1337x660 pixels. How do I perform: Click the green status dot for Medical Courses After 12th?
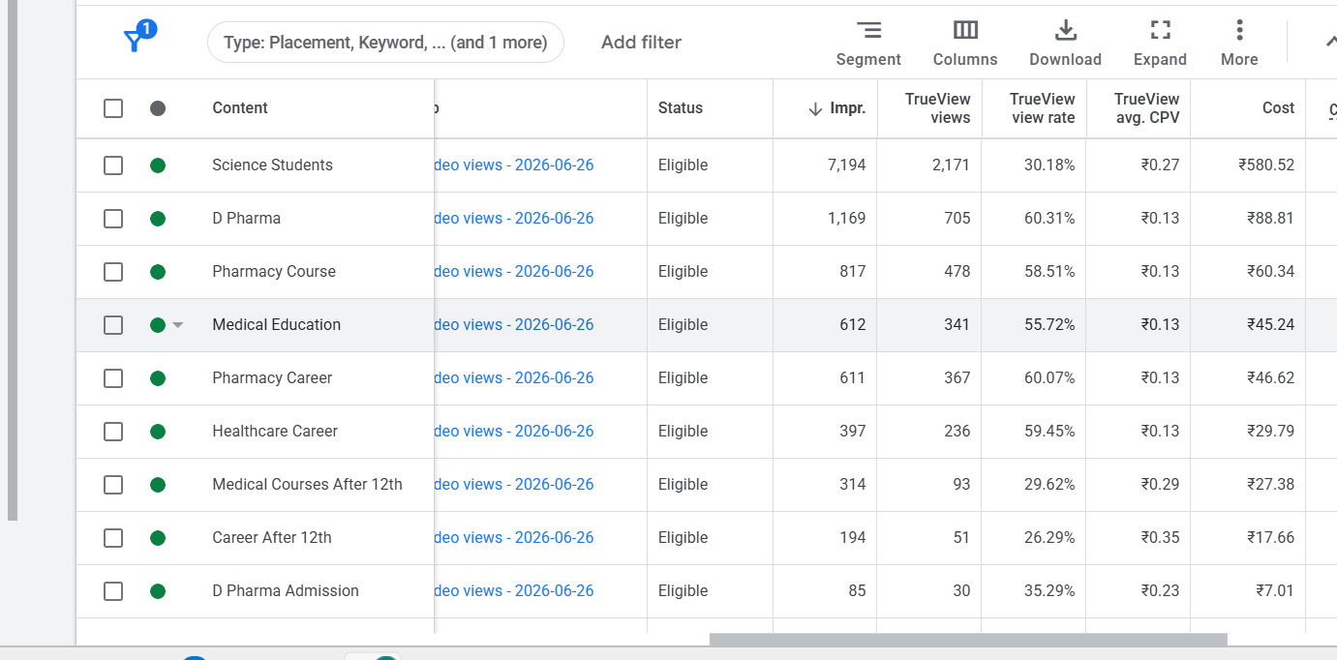(x=158, y=485)
